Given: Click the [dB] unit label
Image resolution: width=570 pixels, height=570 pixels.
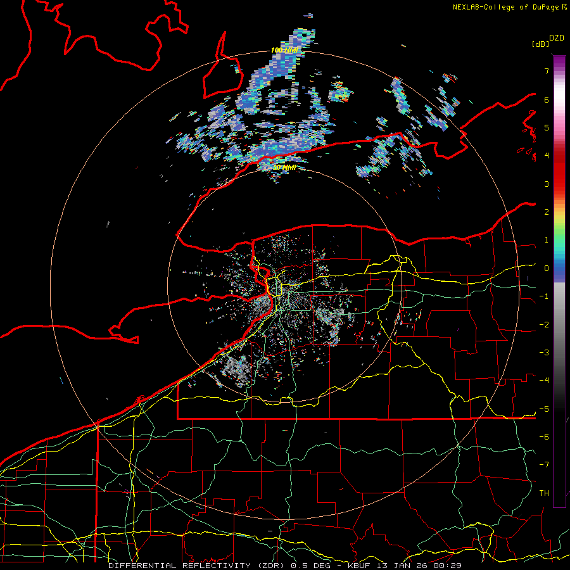Looking at the screenshot, I should pyautogui.click(x=540, y=44).
